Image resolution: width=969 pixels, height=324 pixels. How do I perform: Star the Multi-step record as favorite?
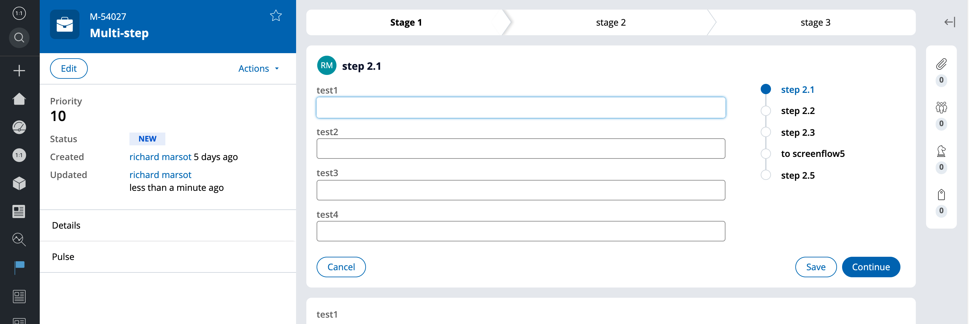(x=276, y=15)
